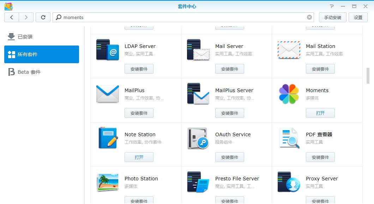Click the 服务组件 category under OAuth Service

[224, 142]
